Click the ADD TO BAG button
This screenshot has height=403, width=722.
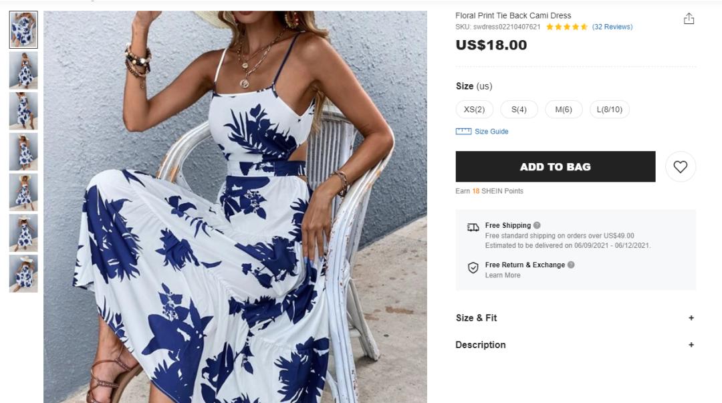click(x=556, y=166)
